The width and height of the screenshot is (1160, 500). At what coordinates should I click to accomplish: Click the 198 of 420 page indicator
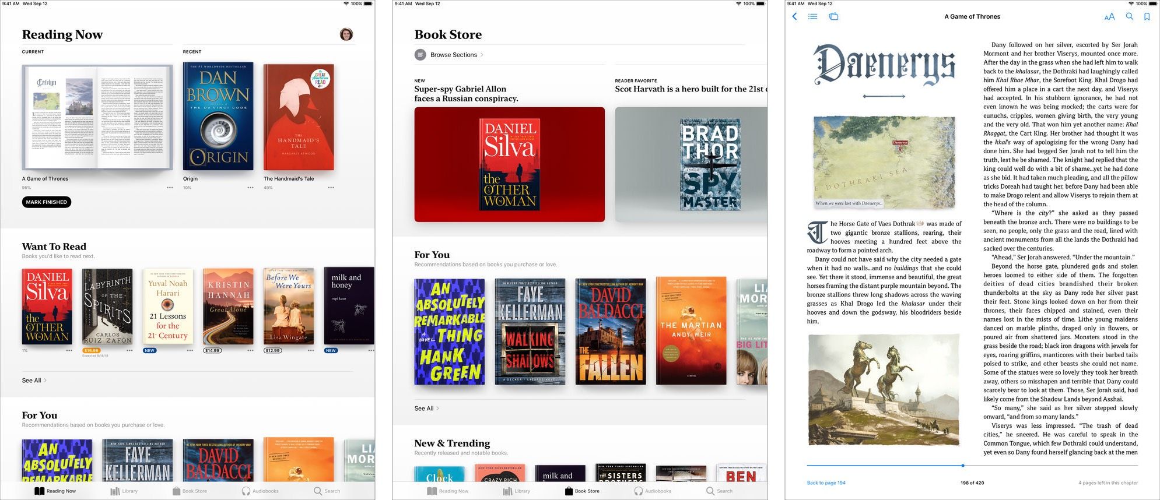click(972, 483)
